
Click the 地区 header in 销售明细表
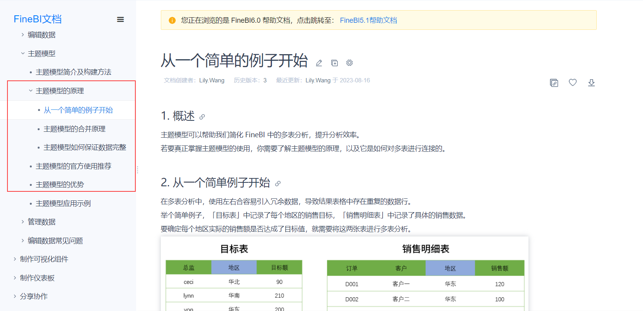point(450,268)
